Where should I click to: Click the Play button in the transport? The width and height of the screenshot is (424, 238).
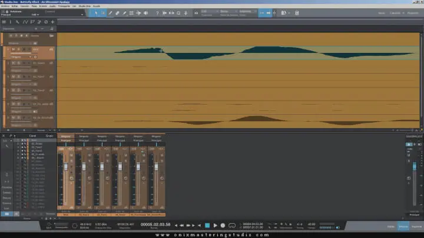pos(216,225)
